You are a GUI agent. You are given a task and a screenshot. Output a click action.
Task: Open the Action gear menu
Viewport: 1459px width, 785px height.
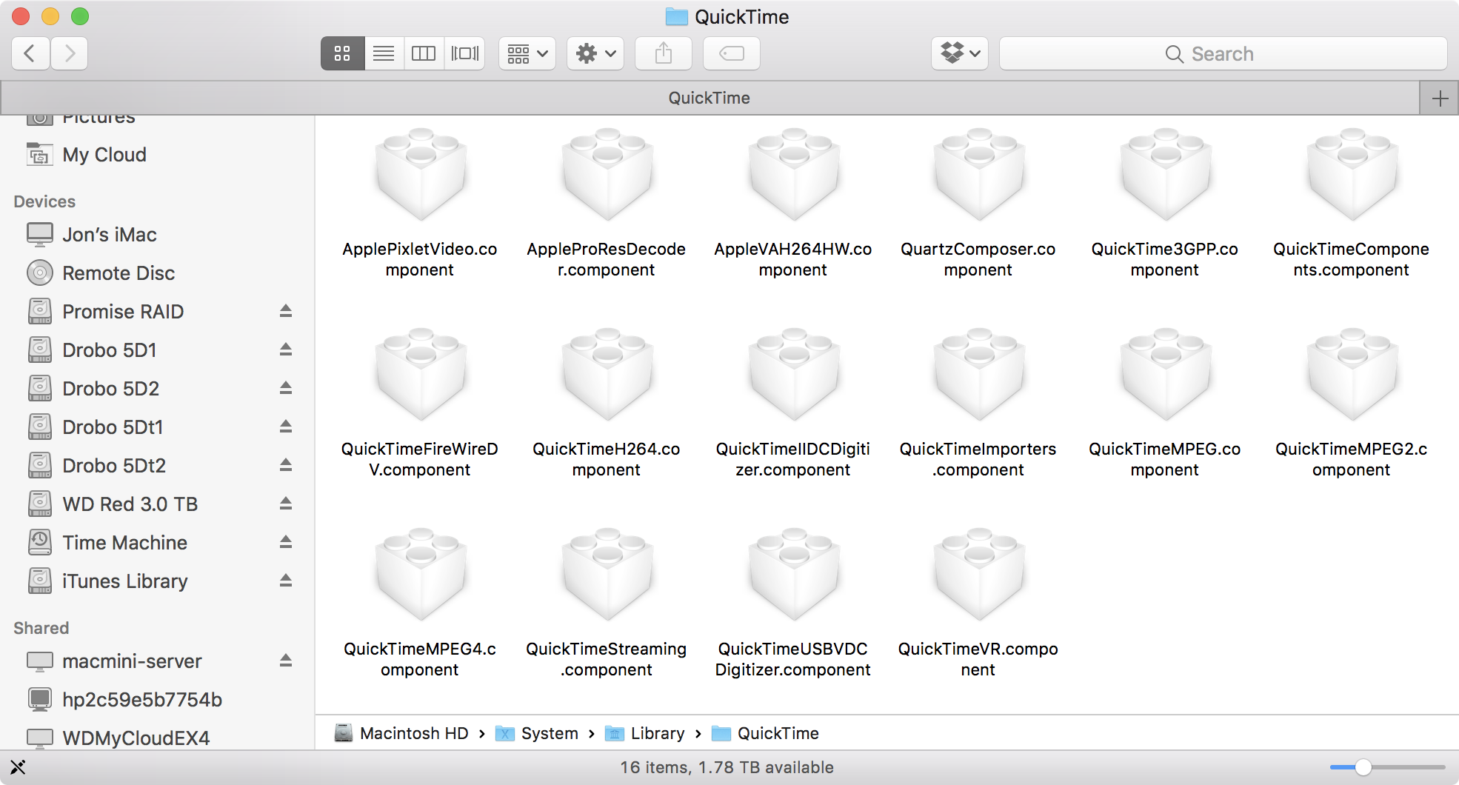pyautogui.click(x=595, y=53)
